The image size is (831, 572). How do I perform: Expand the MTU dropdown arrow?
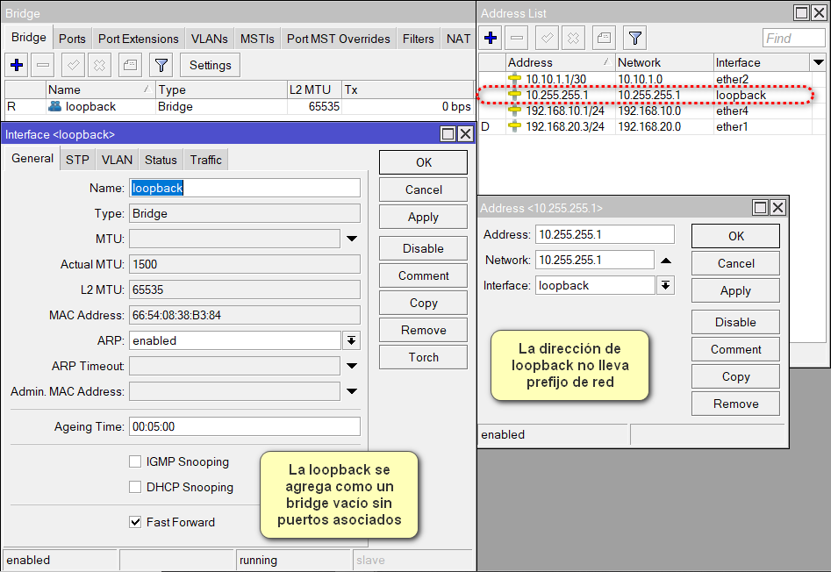[352, 238]
